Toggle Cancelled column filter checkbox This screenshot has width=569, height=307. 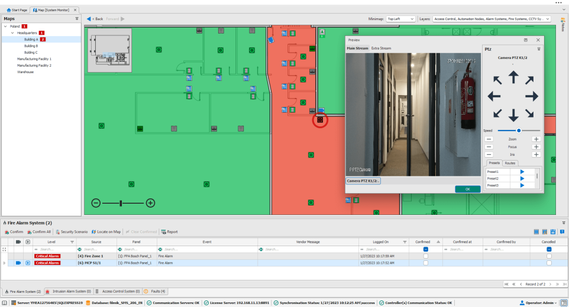pos(549,249)
